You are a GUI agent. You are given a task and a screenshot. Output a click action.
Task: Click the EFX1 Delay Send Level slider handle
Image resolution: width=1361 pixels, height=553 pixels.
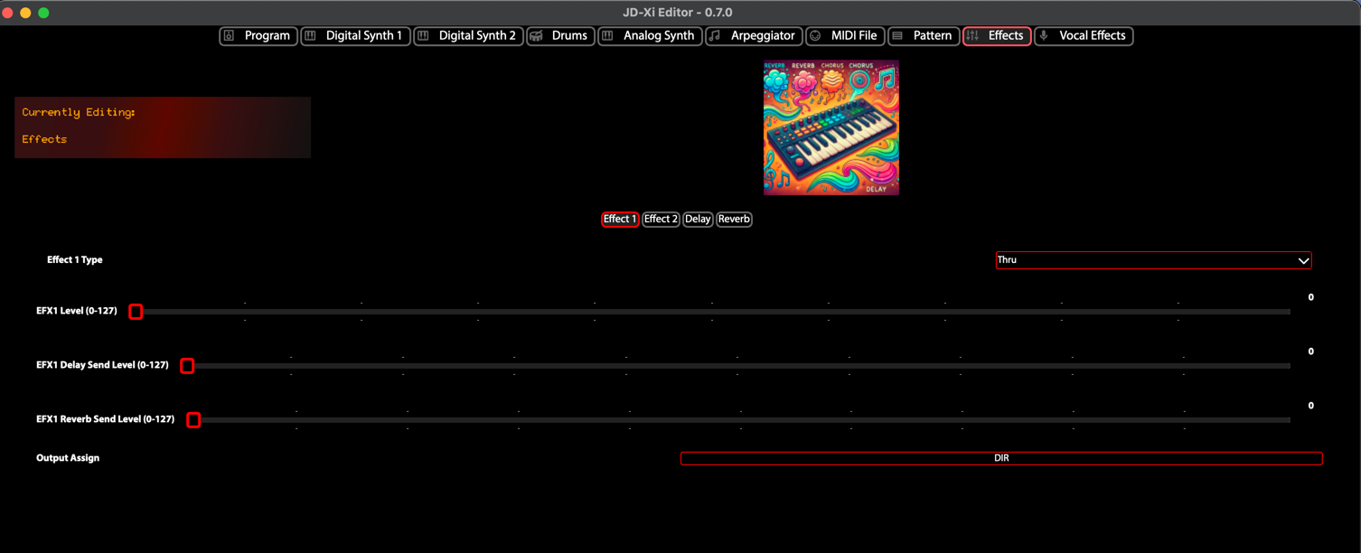[x=187, y=366]
